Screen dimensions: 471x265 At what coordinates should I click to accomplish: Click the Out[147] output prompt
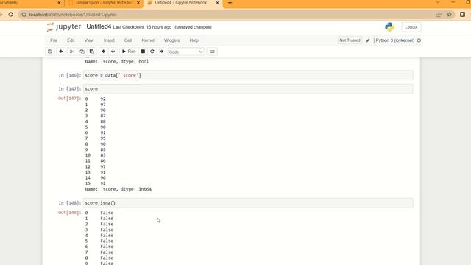(x=70, y=99)
